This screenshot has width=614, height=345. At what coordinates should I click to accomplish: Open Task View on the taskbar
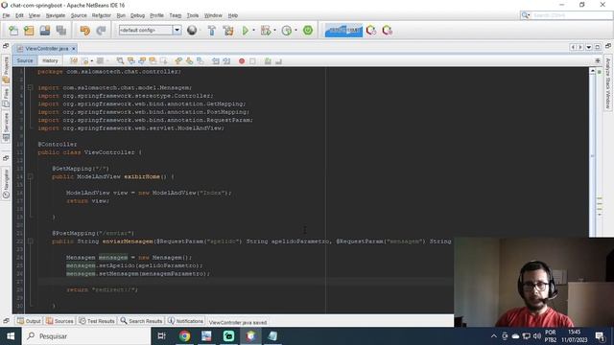click(161, 336)
